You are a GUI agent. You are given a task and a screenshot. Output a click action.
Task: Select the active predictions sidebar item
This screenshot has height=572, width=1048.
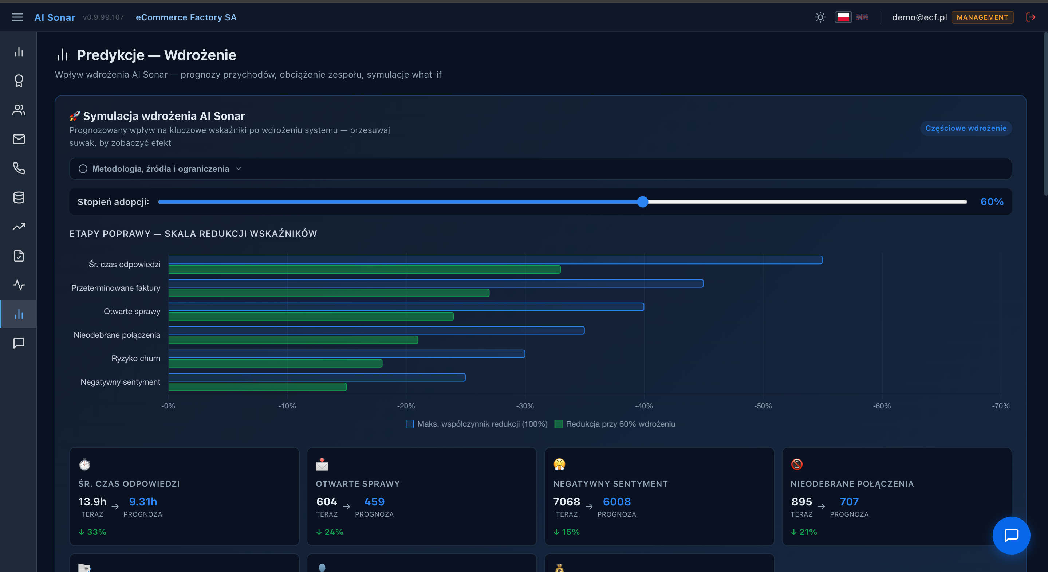coord(19,314)
